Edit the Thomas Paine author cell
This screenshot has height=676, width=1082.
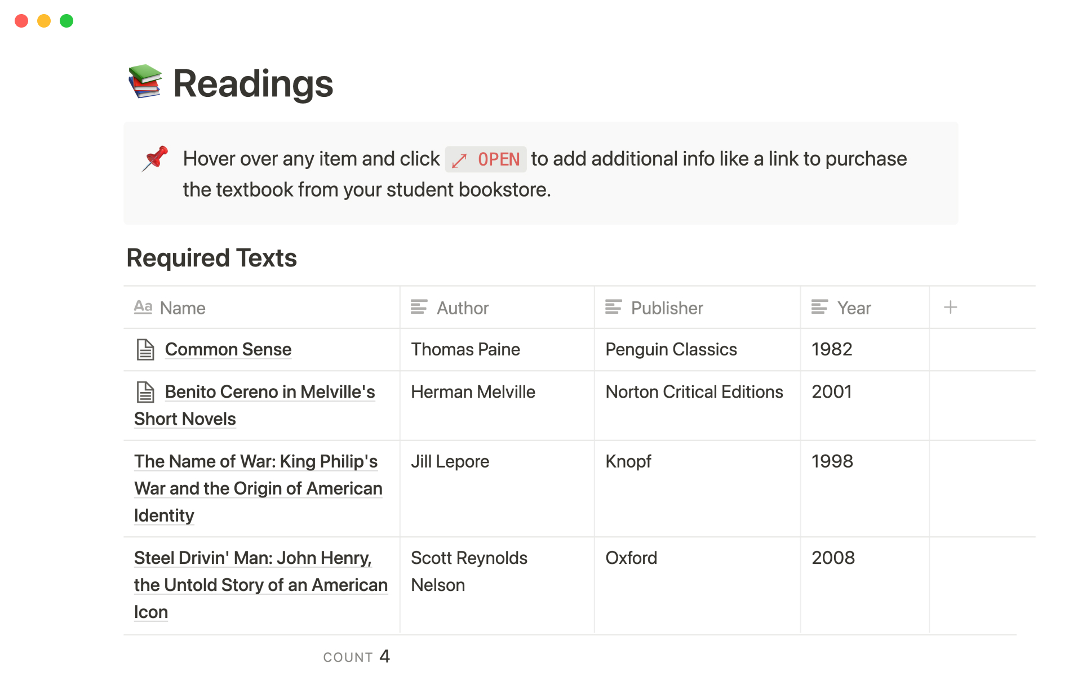coord(465,350)
